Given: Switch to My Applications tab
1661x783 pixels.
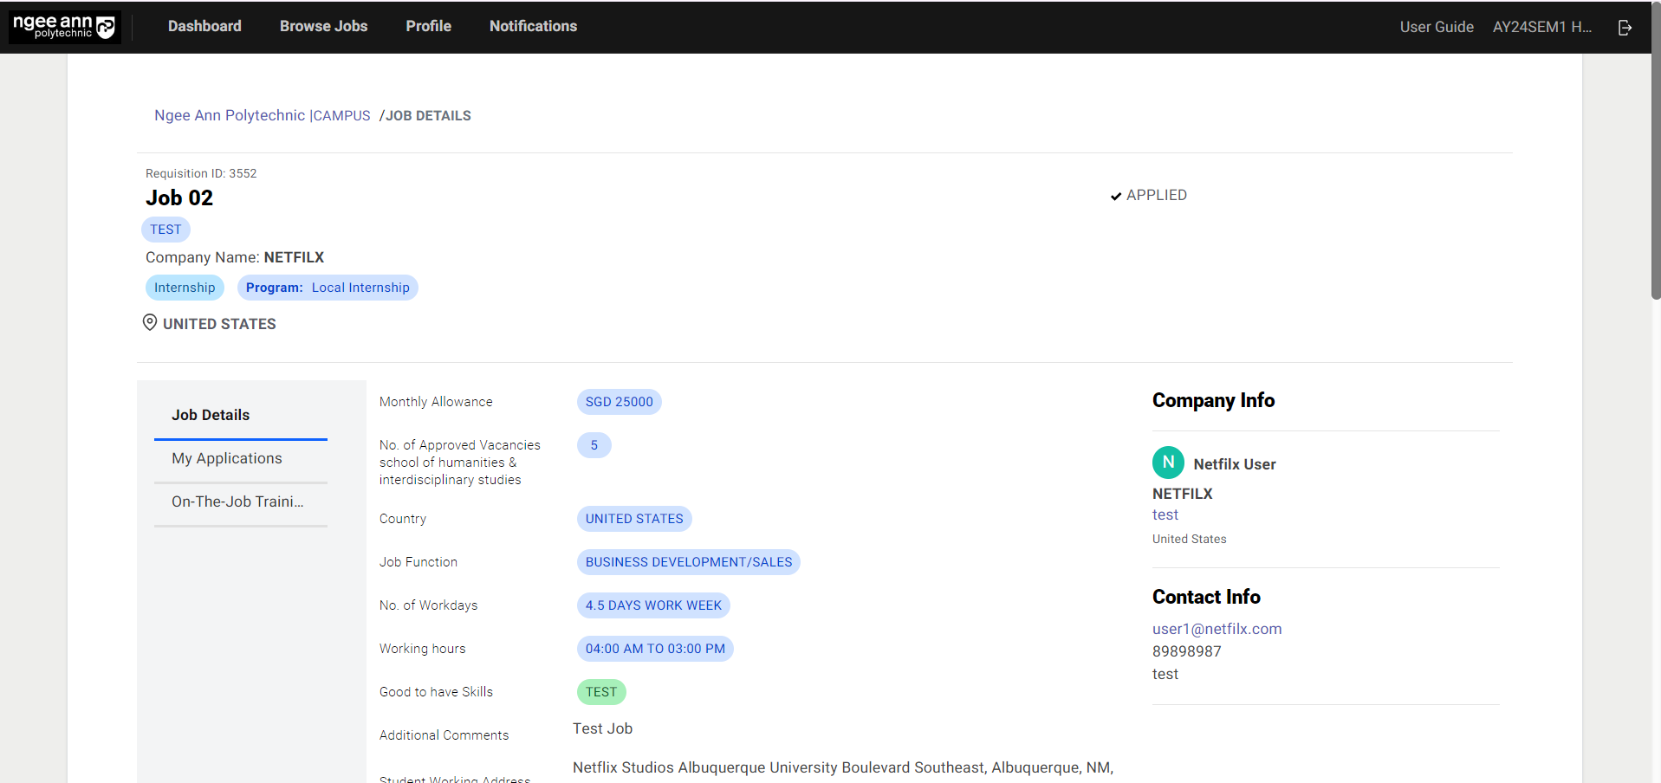Looking at the screenshot, I should coord(227,458).
